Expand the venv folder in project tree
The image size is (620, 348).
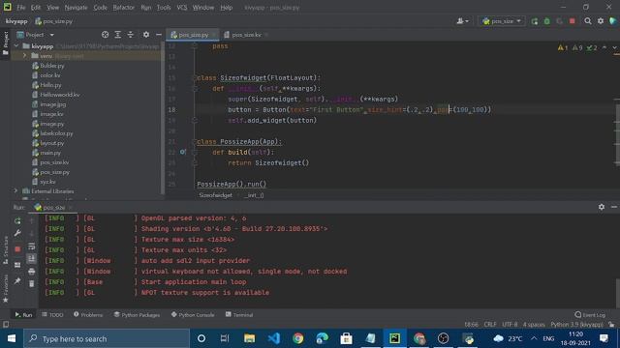point(24,56)
